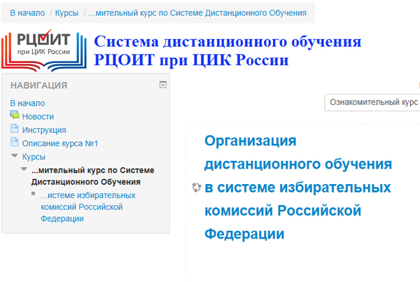The height and width of the screenshot is (282, 420).
Task: Open Описание курса №1 in navigation
Action: 60,143
